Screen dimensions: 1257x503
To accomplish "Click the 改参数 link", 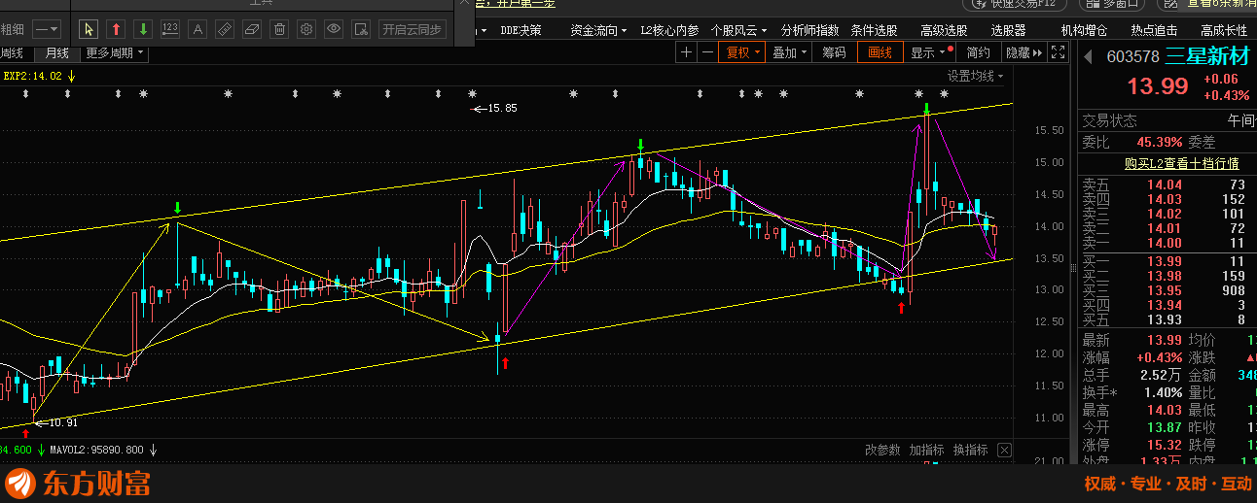I will coord(882,450).
